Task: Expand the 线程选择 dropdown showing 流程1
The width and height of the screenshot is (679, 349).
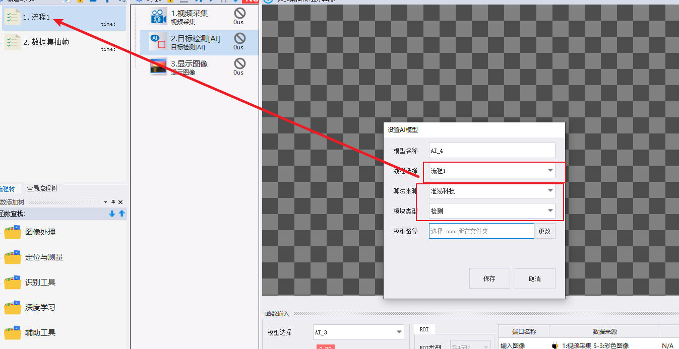Action: point(492,171)
